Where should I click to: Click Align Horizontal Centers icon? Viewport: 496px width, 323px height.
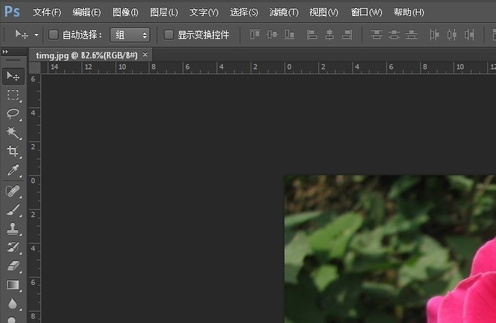(330, 35)
